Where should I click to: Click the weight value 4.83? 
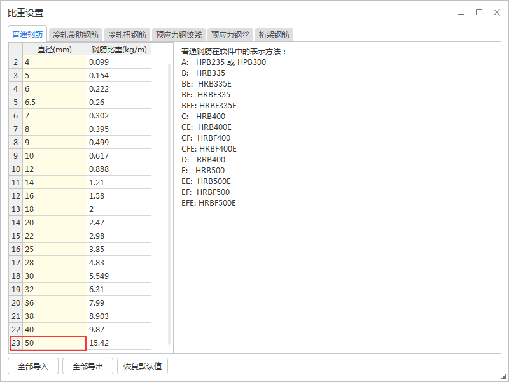click(x=119, y=262)
